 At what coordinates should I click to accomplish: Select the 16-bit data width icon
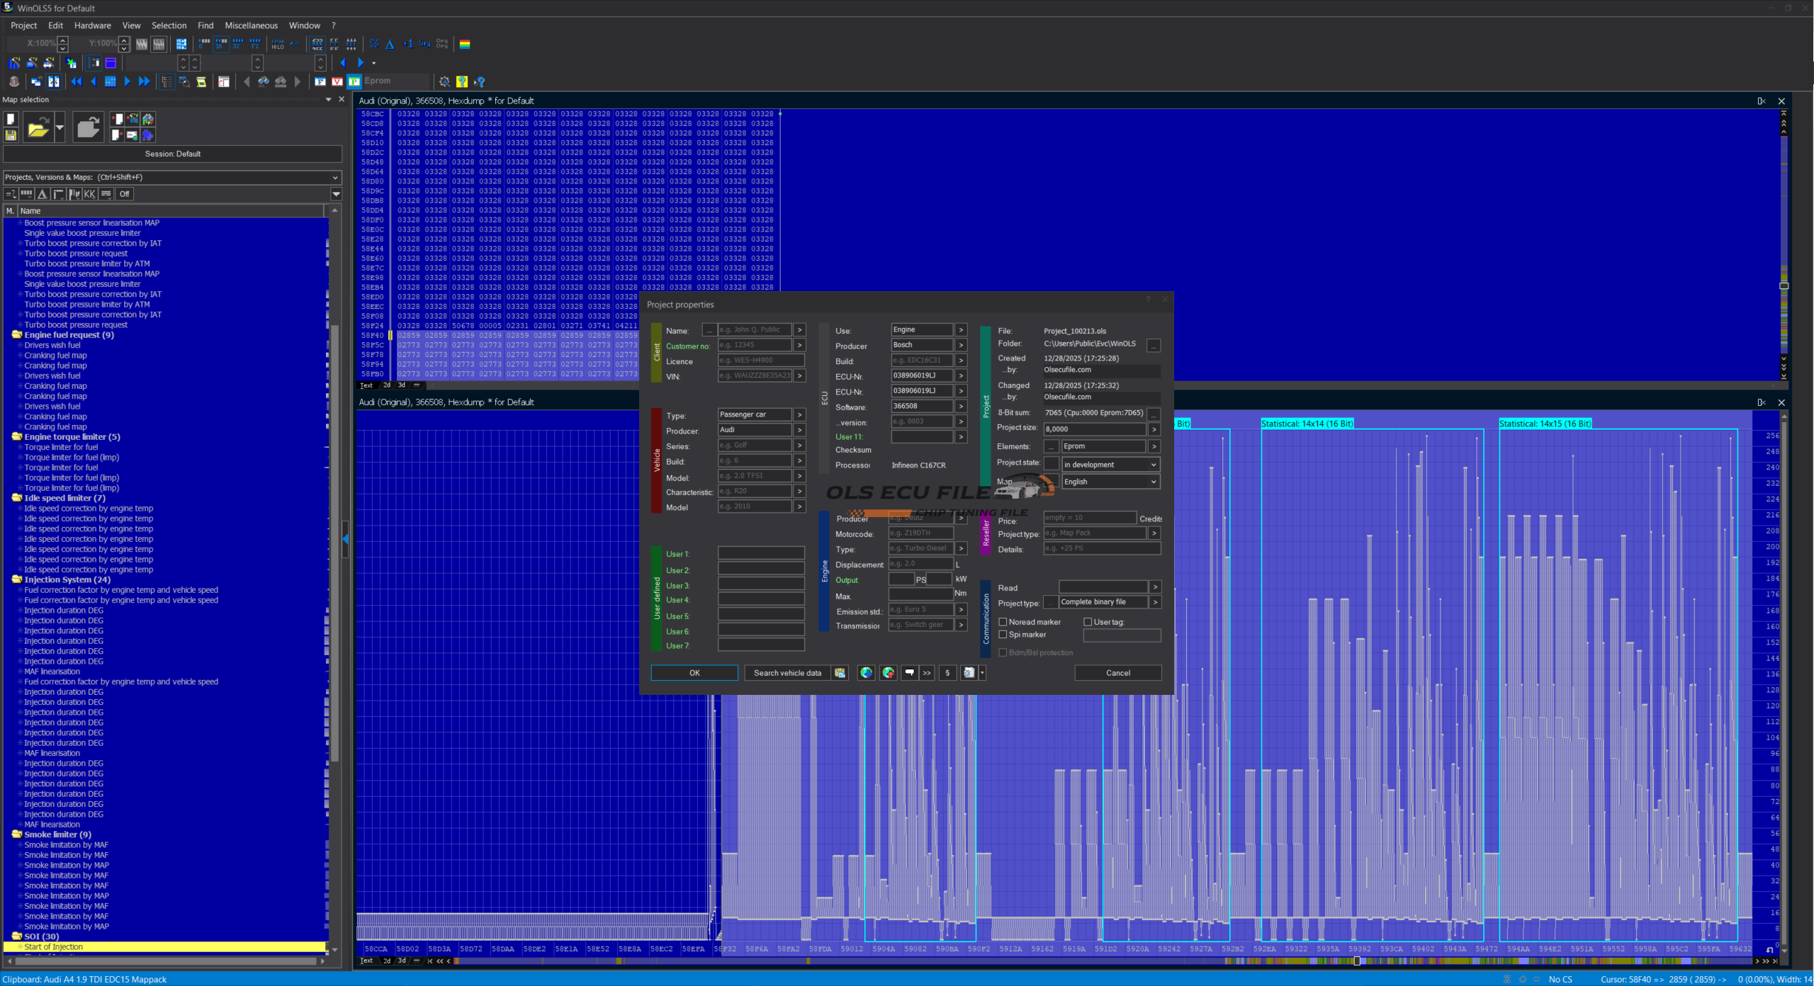coord(221,44)
